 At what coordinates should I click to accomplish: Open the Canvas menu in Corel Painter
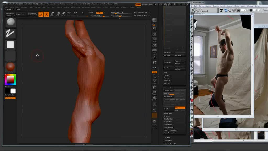tap(202, 6)
